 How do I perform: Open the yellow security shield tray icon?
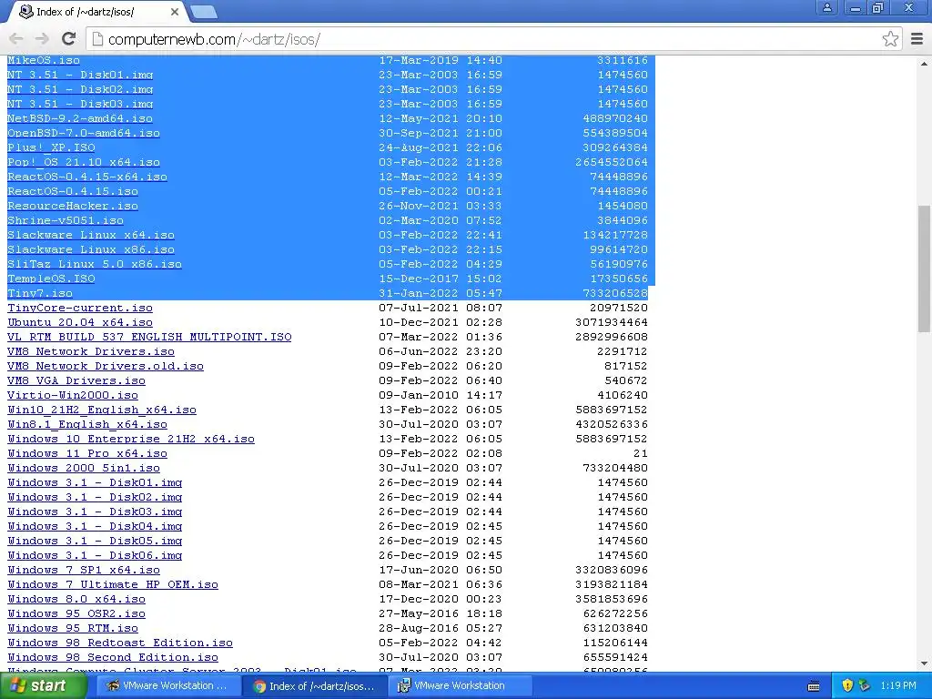(x=847, y=685)
